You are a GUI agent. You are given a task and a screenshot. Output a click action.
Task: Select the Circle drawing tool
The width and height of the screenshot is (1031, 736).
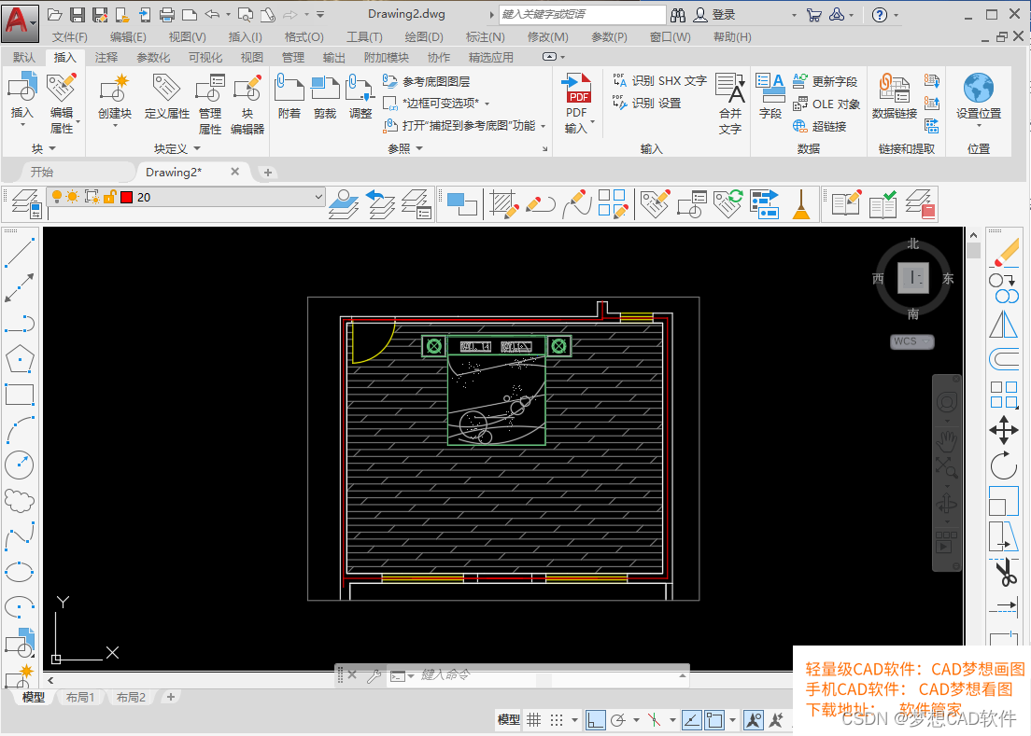tap(20, 465)
